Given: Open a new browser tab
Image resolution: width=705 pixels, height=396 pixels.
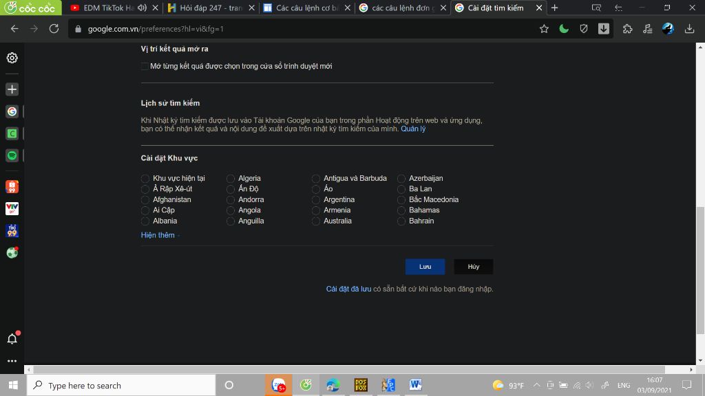Looking at the screenshot, I should click(x=555, y=8).
